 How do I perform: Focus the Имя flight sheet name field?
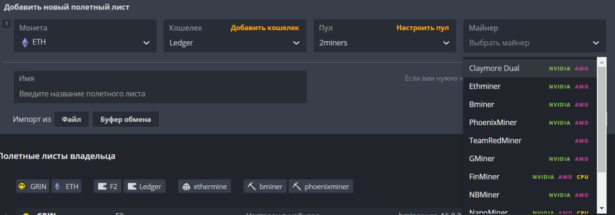(160, 87)
